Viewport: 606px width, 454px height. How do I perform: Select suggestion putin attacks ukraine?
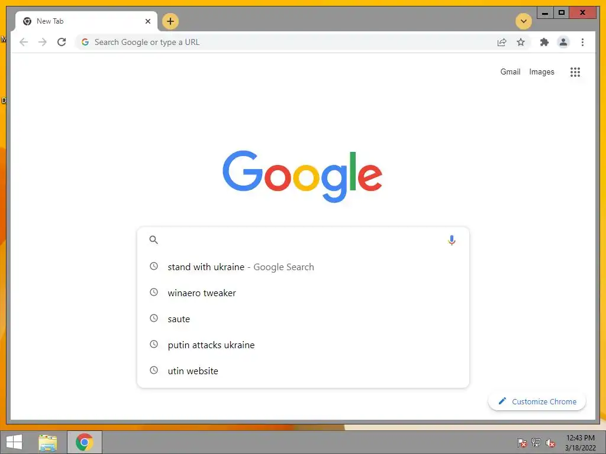pyautogui.click(x=303, y=345)
